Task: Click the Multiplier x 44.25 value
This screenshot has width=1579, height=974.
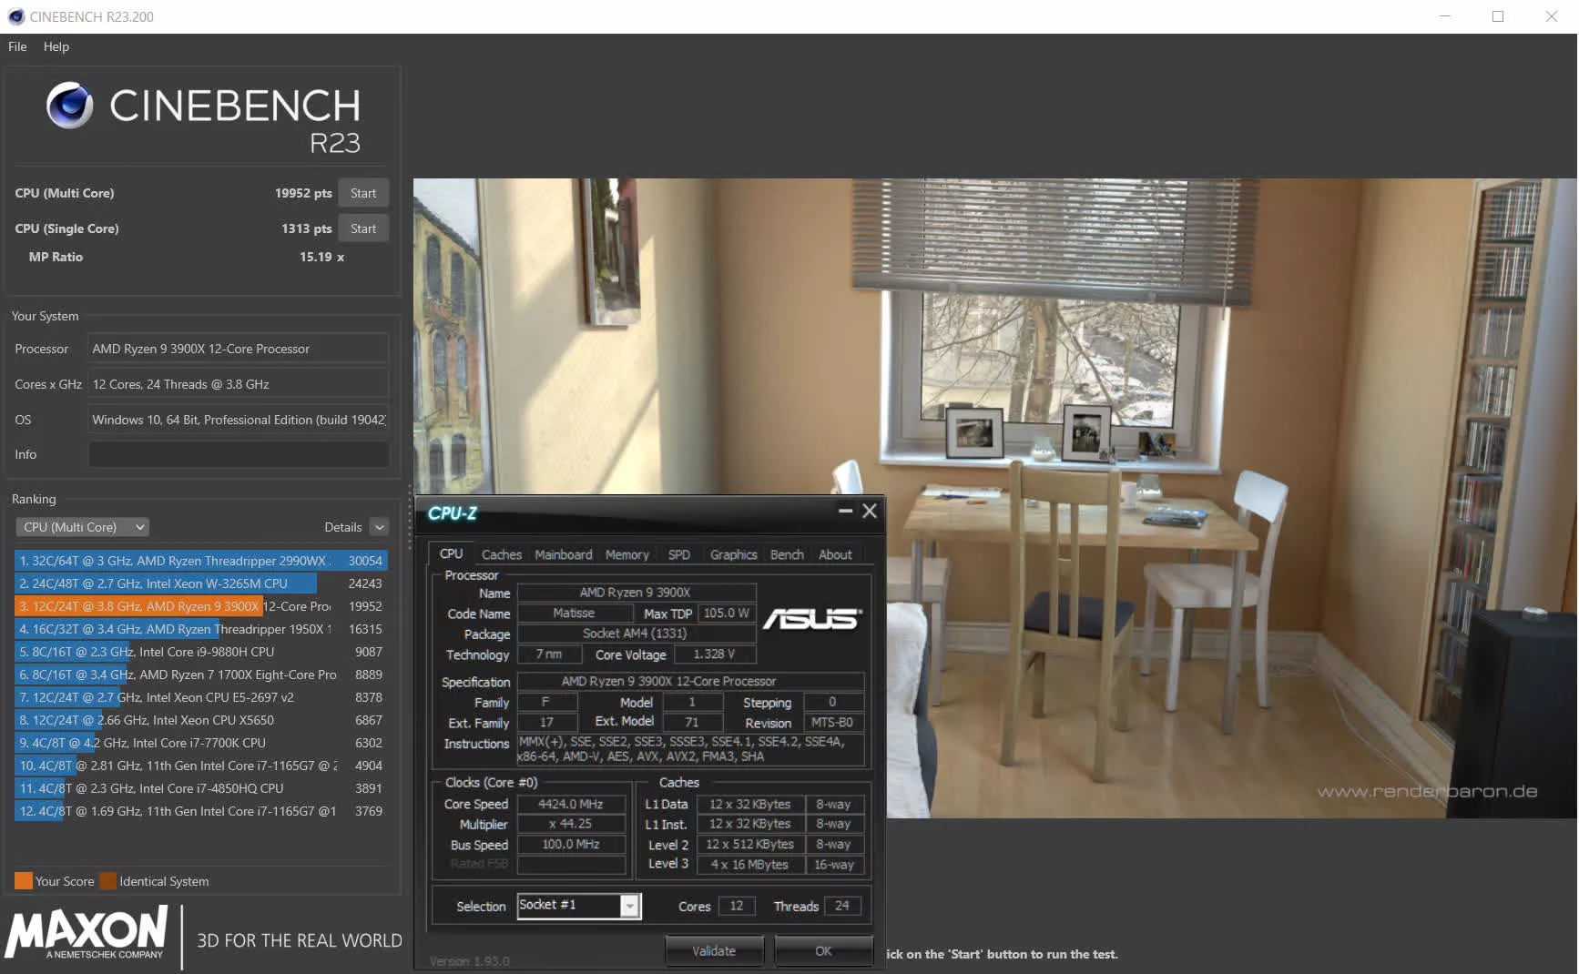Action: click(x=571, y=824)
